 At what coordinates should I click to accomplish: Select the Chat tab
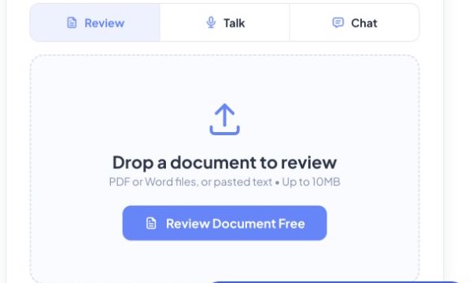click(354, 23)
